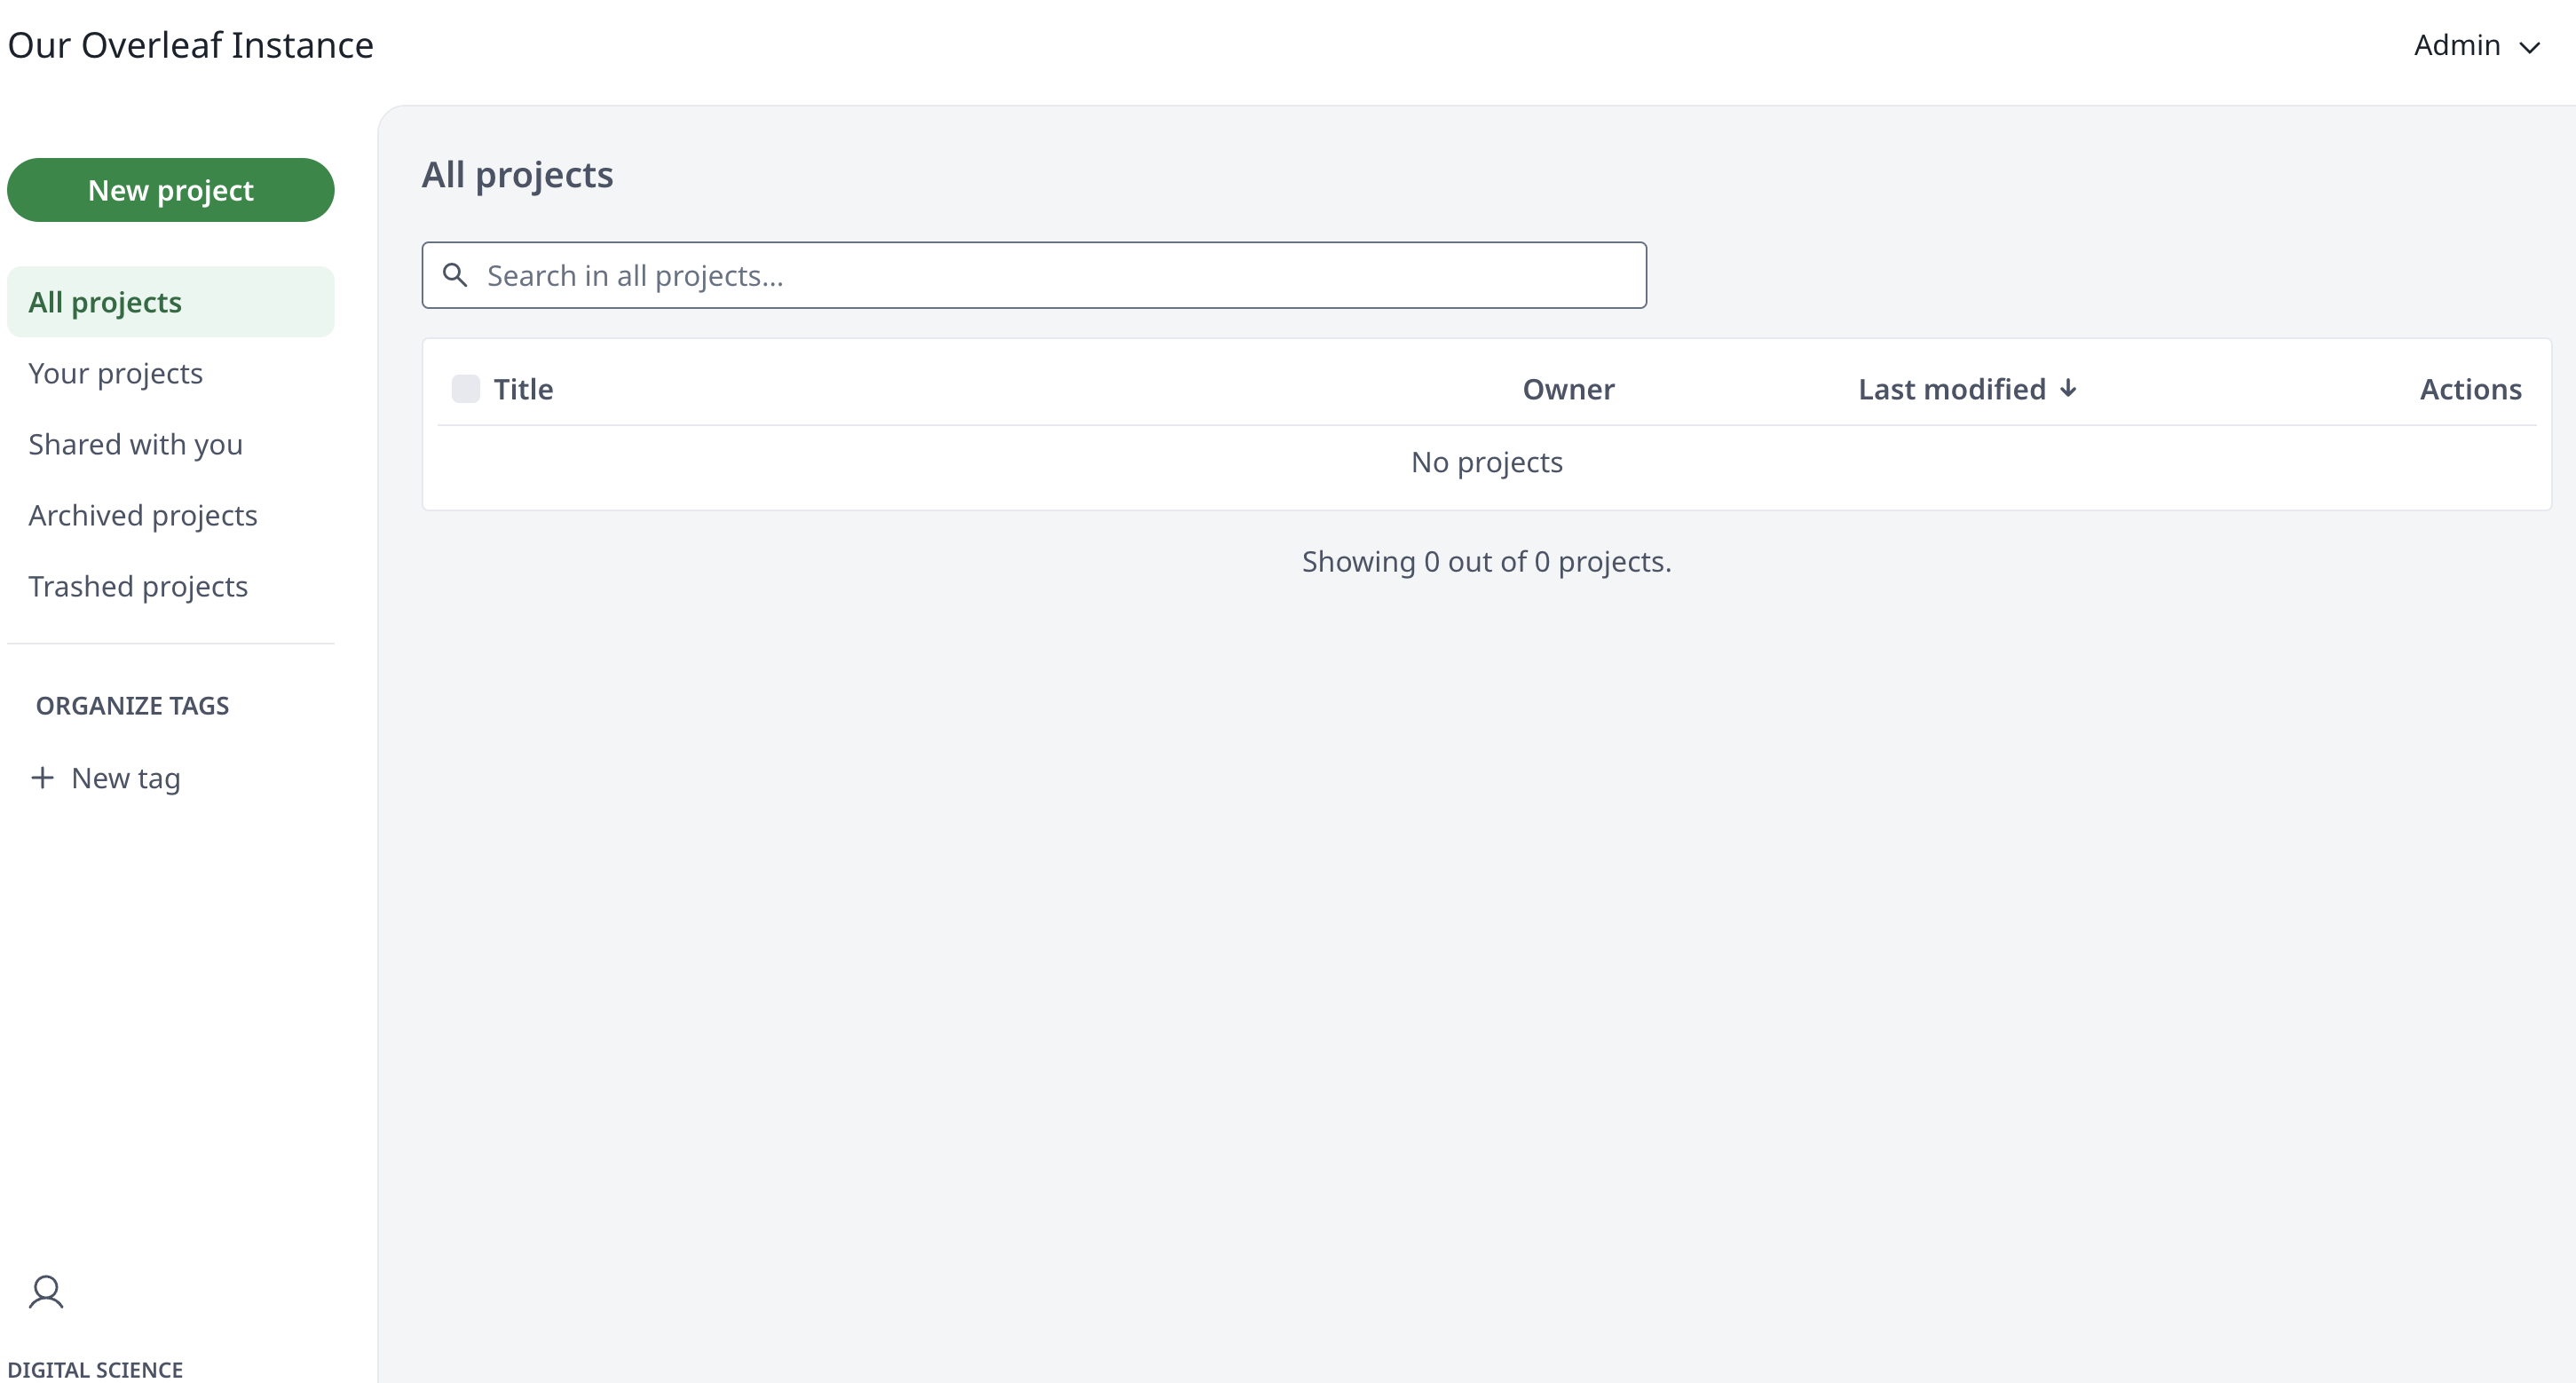View Archived projects list
Screen dimensions: 2576x1383
click(142, 515)
